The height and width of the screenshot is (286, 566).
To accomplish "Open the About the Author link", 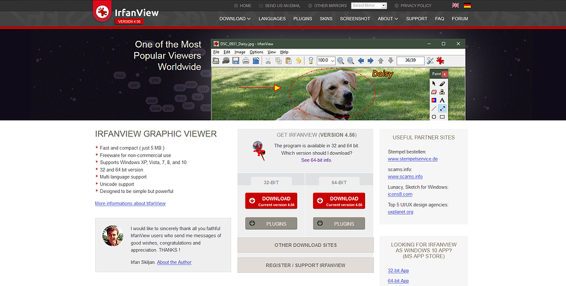I will click(x=174, y=262).
